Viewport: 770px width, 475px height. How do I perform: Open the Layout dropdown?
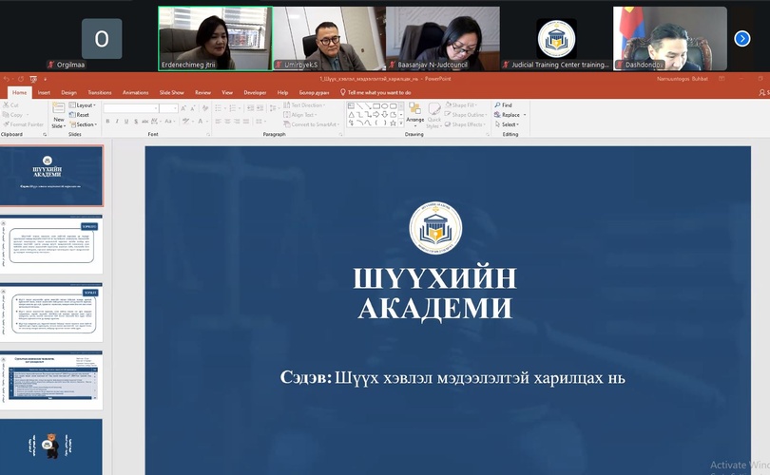point(82,105)
